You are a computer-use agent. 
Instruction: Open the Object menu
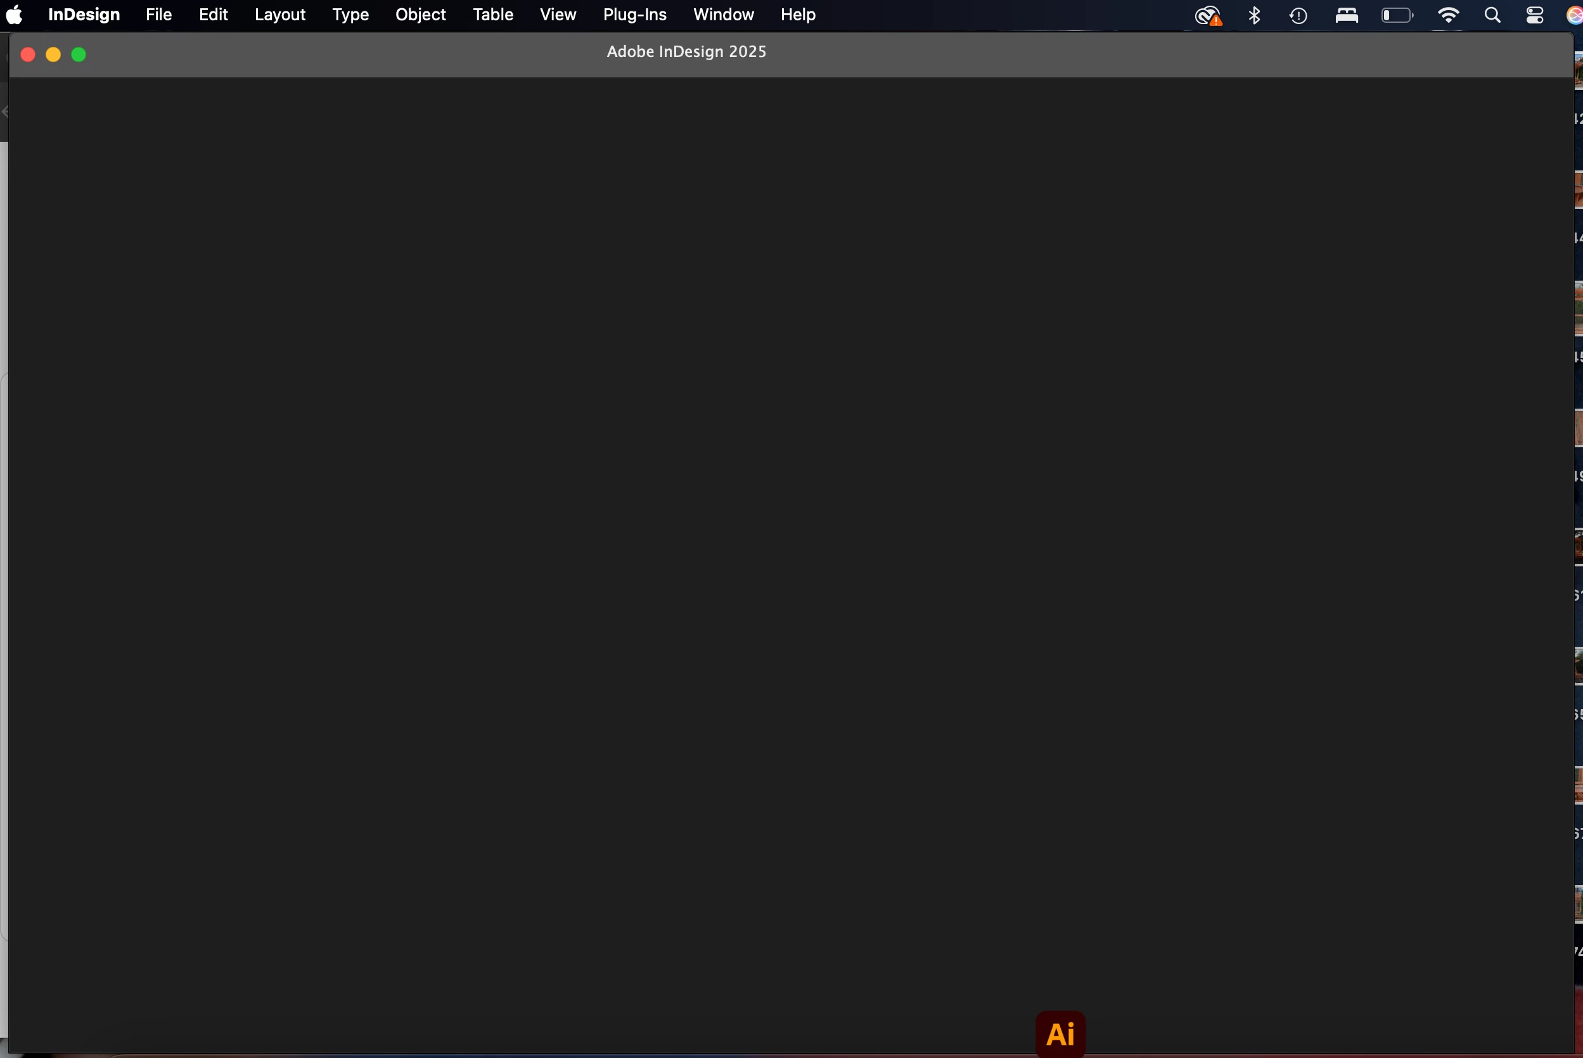click(420, 15)
